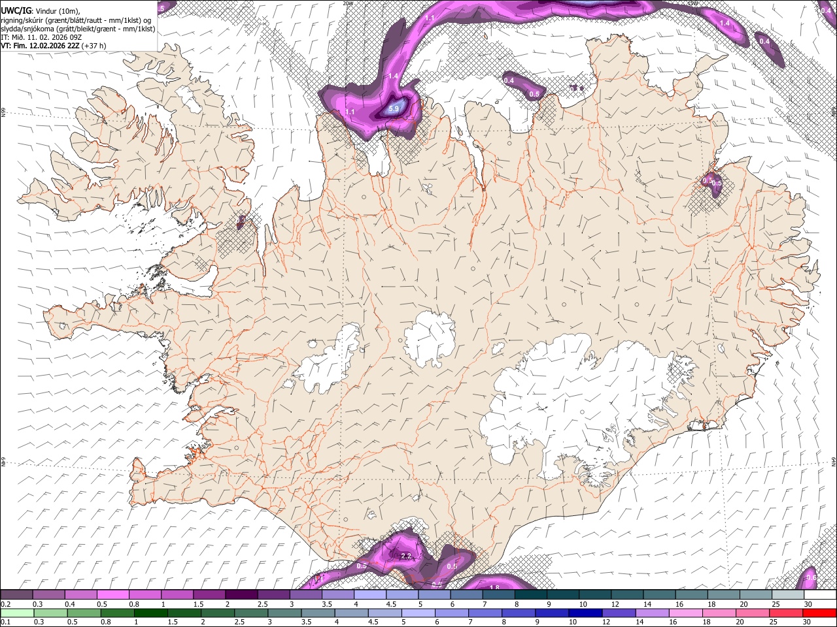
Task: Select the upper legend pale grey swatch for 25
Action: (788, 595)
